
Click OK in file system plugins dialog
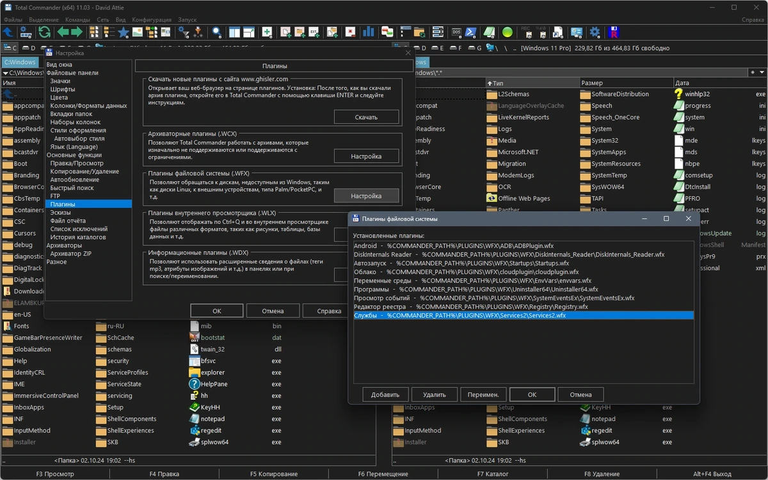tap(532, 394)
